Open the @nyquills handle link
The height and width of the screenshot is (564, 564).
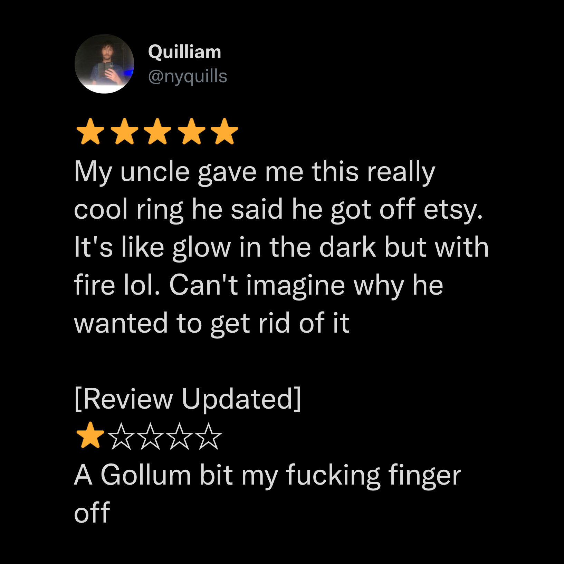[188, 76]
